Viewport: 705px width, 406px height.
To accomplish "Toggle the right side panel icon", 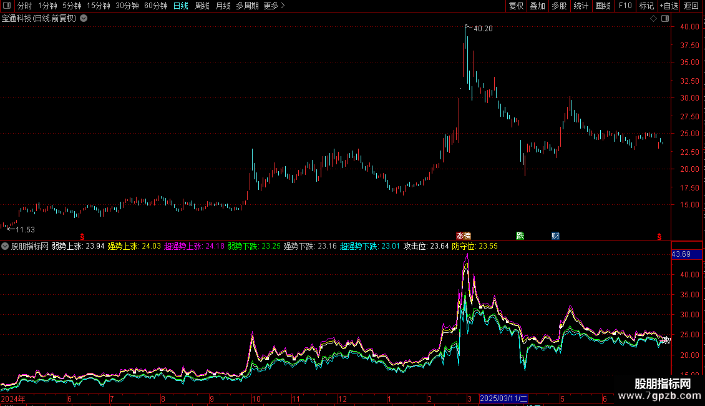I will (x=665, y=19).
